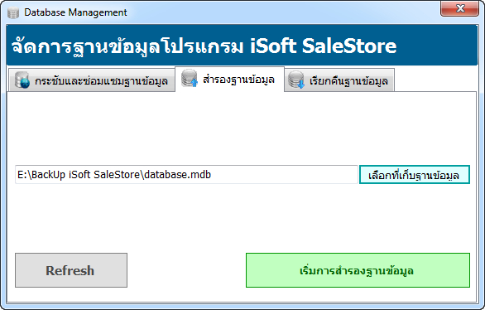Click the backup database up-arrow icon
Screen dimensions: 485x310
[x=190, y=78]
